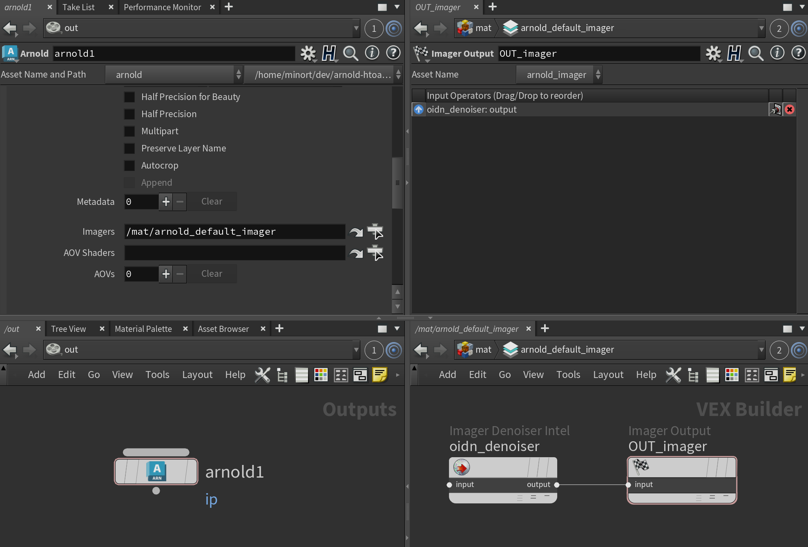Switch to the Performance Monitor tab
The height and width of the screenshot is (547, 808).
coord(162,7)
